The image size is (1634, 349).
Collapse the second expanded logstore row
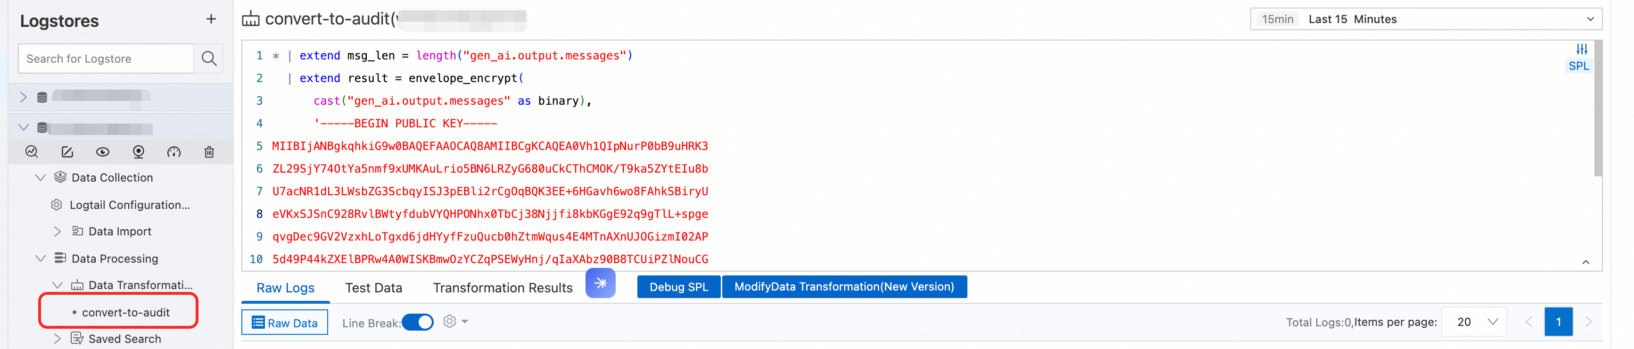[24, 127]
